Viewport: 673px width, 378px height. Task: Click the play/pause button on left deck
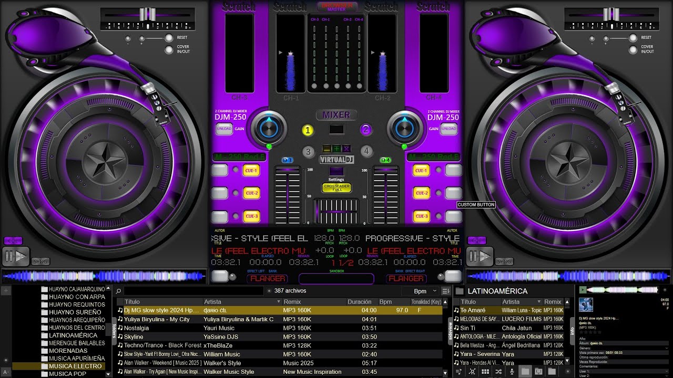point(16,256)
